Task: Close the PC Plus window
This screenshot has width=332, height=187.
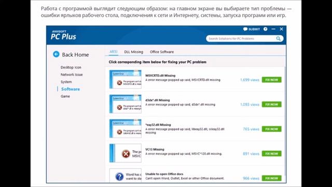Action: pyautogui.click(x=281, y=29)
